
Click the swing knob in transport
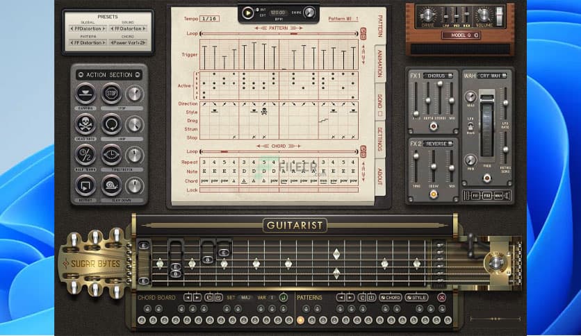point(309,12)
